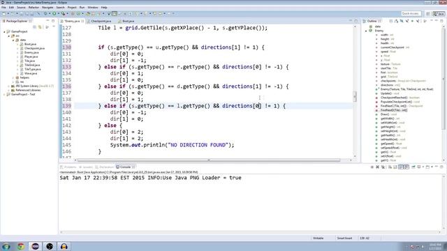
Task: Click the Terminate icon in Console toolbar
Action: pos(372,167)
